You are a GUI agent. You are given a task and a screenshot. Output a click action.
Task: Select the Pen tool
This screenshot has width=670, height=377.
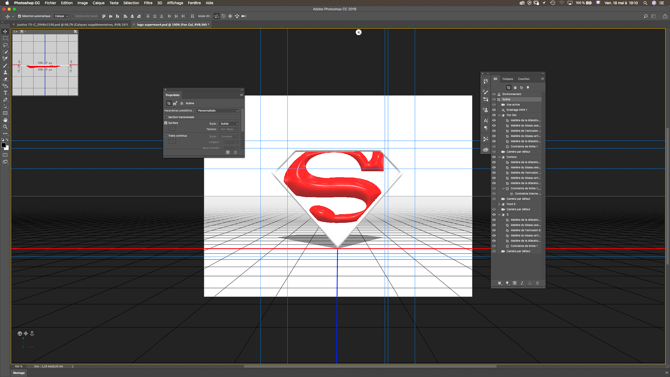point(5,99)
